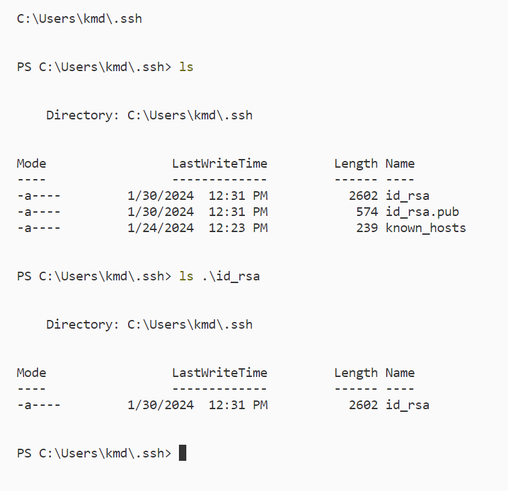
Task: Select the id_rsa.pub file name
Action: point(422,212)
